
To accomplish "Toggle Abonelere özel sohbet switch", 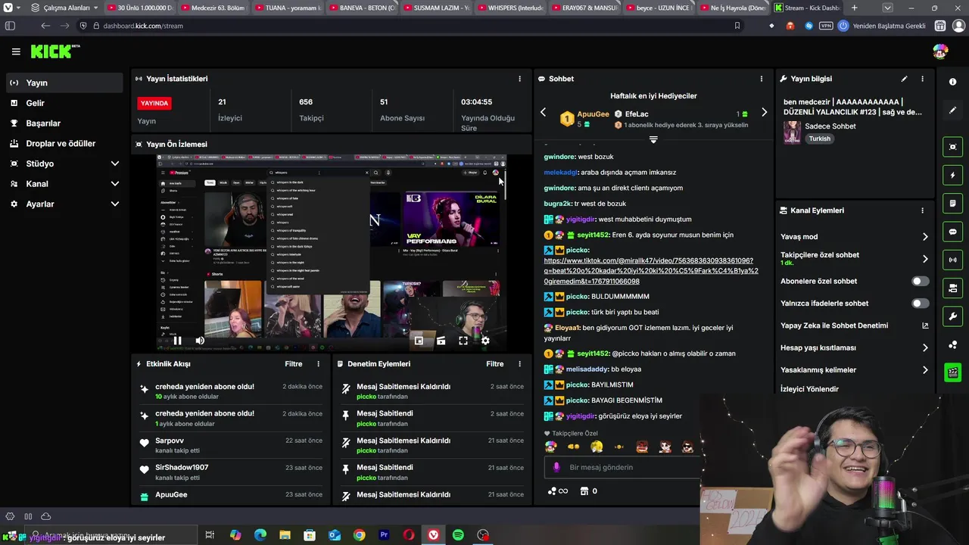I will click(920, 281).
